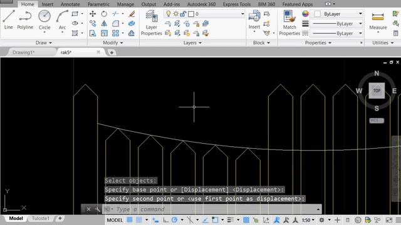This screenshot has width=401, height=225.
Task: Switch to the Drawing1* file tab
Action: (23, 52)
